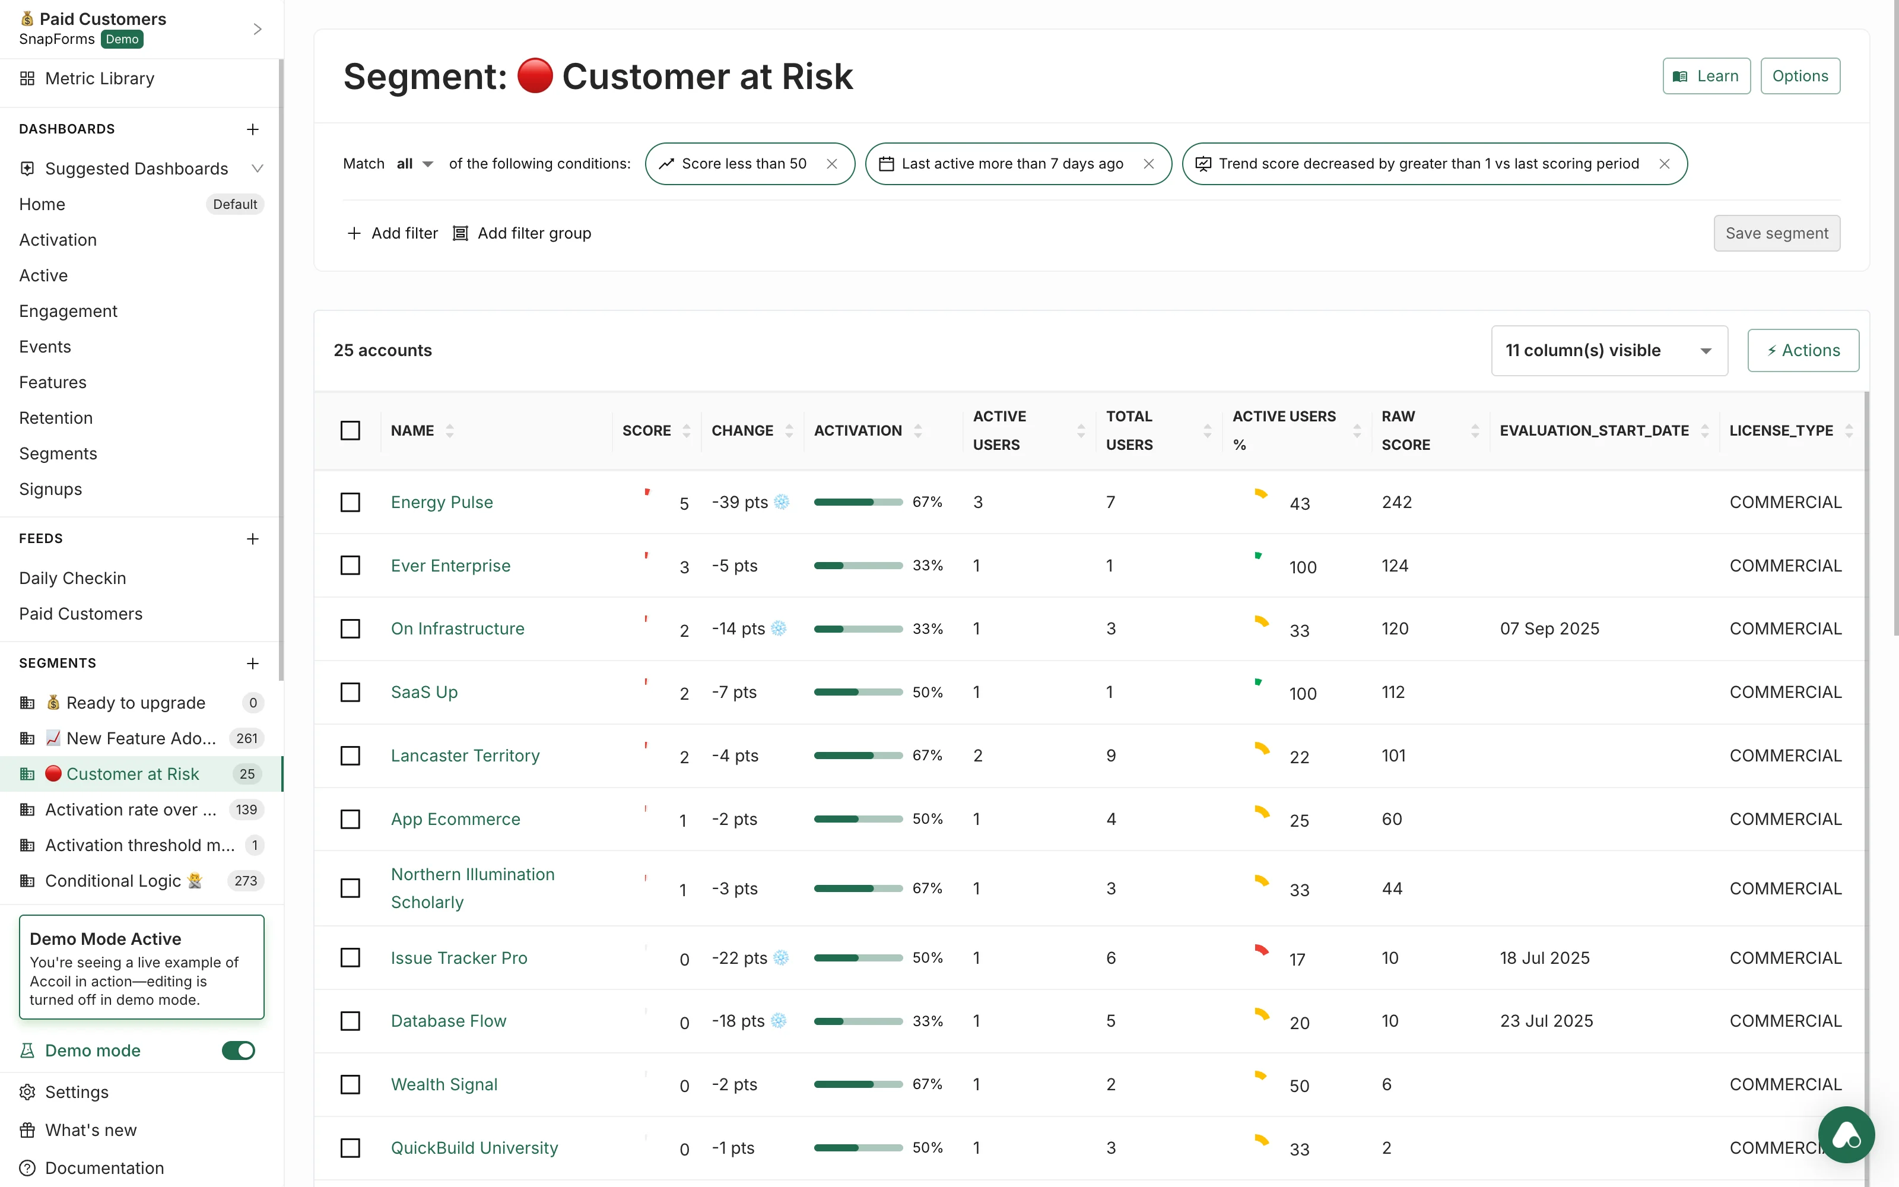Click the Activation rate over segment icon
The width and height of the screenshot is (1899, 1187).
click(27, 810)
